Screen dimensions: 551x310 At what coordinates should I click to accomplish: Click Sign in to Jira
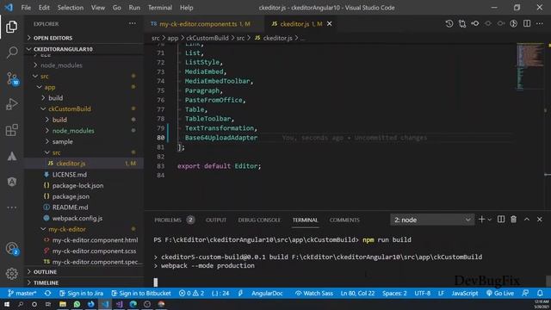pos(81,293)
